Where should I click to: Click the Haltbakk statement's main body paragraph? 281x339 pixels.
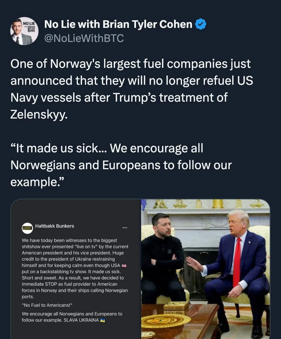[75, 268]
